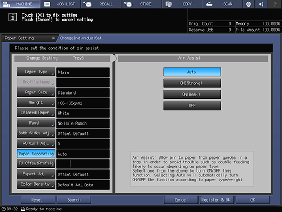Open the Paper Size setting
Viewport: 282px width, 212px height.
[x=36, y=92]
